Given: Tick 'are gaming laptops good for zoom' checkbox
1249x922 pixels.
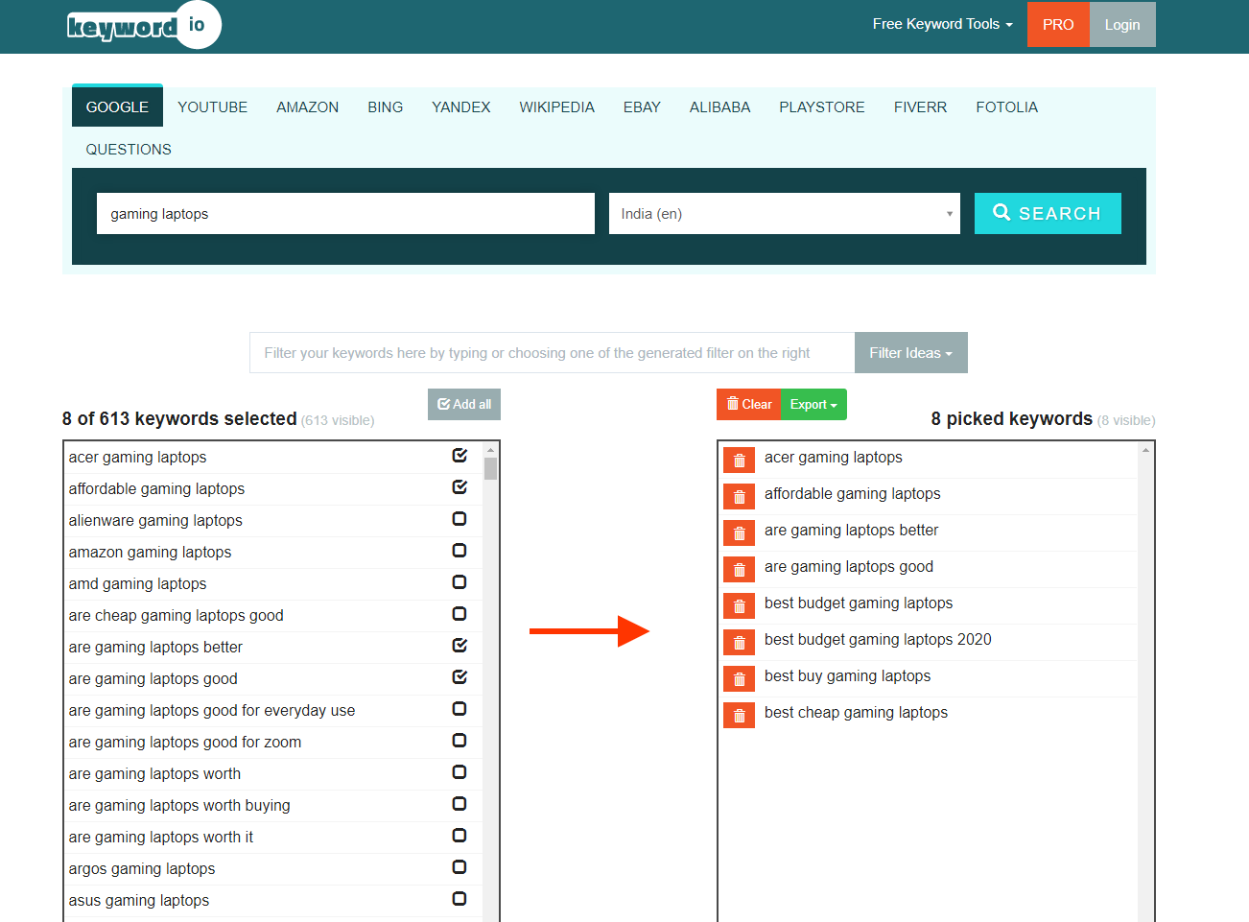Looking at the screenshot, I should coord(460,741).
